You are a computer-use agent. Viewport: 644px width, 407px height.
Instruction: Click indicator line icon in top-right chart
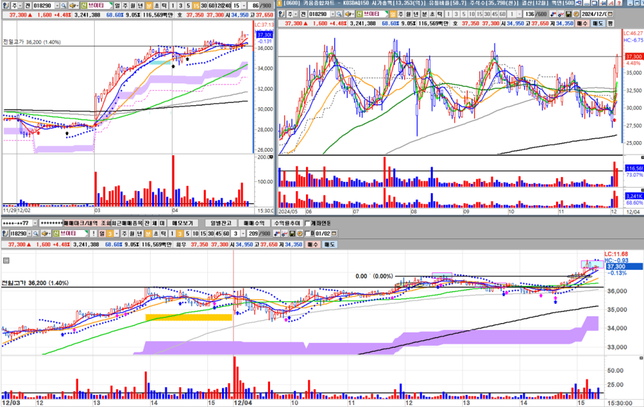(x=561, y=14)
